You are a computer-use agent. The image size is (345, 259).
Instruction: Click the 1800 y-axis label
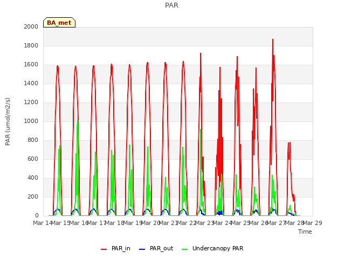pos(31,45)
